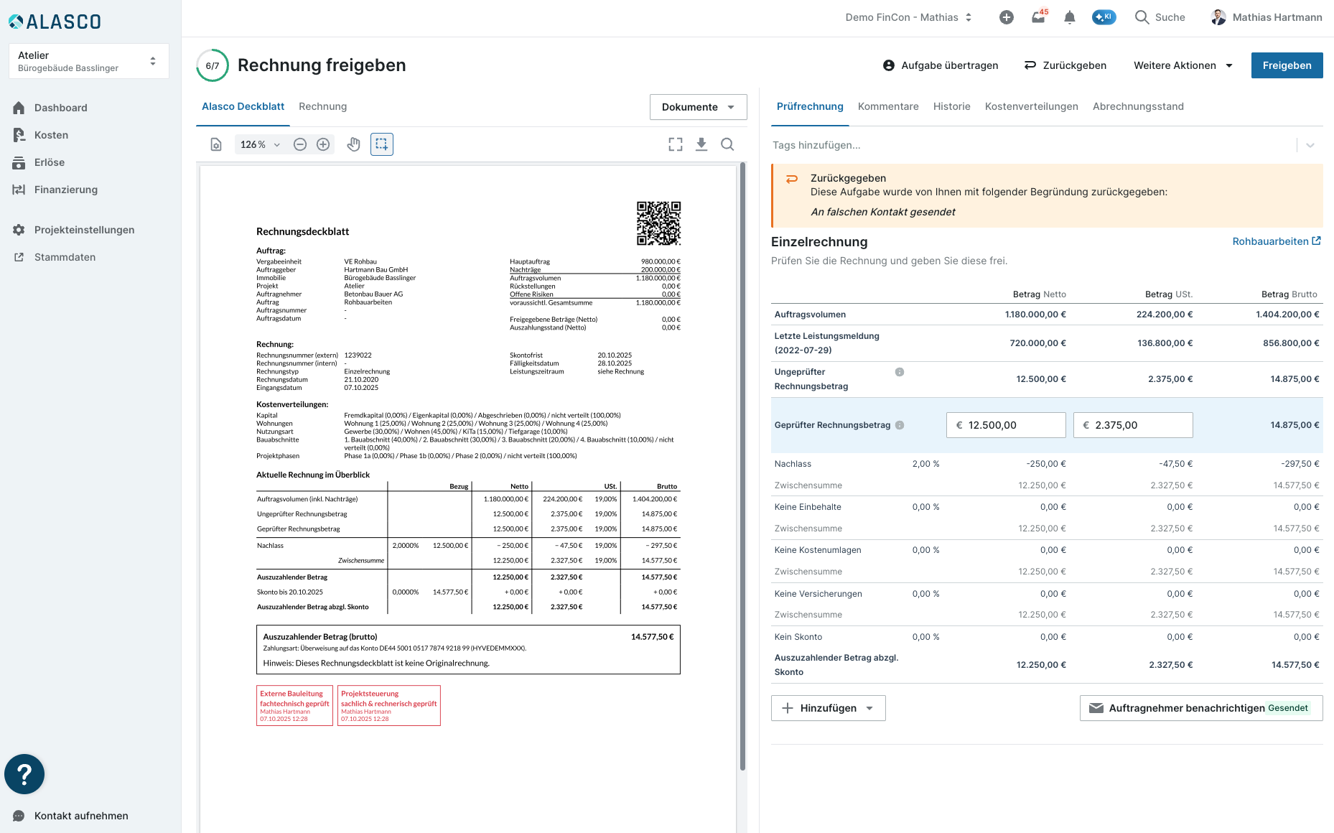Image resolution: width=1334 pixels, height=833 pixels.
Task: Open Stammdaten external link icon
Action: pos(19,257)
